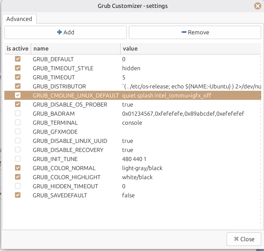Uncheck GRUB_COLOR_NORMAL active checkbox

(17, 168)
